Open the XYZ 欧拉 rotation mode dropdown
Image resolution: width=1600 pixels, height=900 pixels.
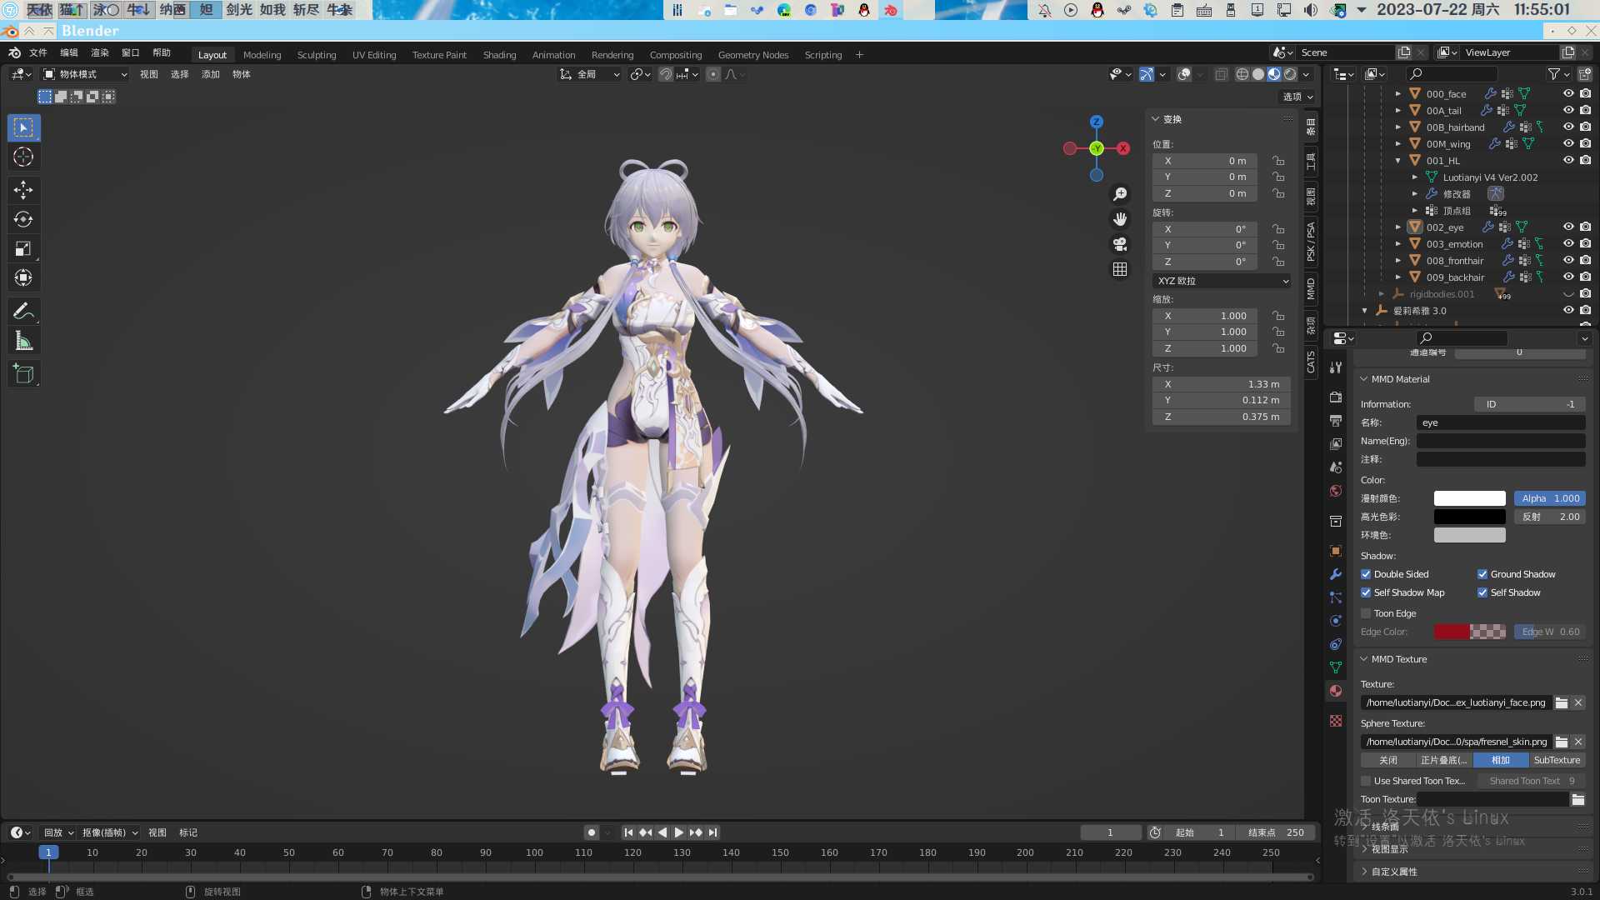pos(1222,281)
